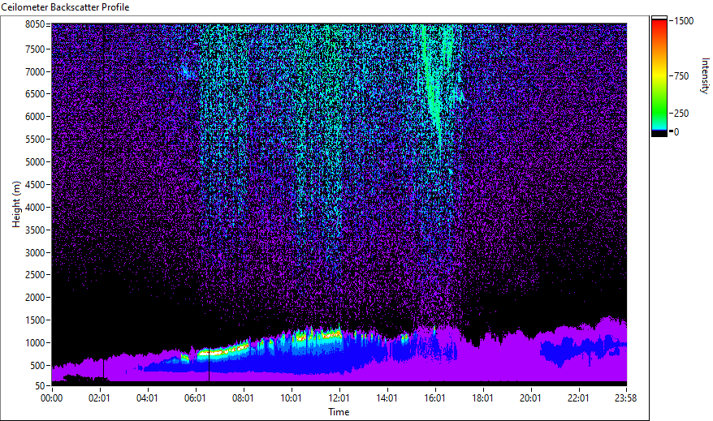Click the Intensity color scale label
This screenshot has height=421, width=713.
point(705,75)
